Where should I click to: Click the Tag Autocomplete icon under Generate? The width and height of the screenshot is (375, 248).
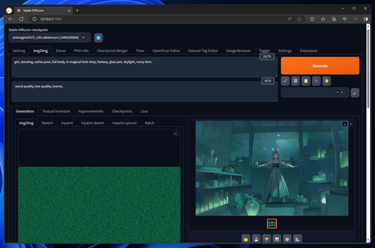coord(316,81)
